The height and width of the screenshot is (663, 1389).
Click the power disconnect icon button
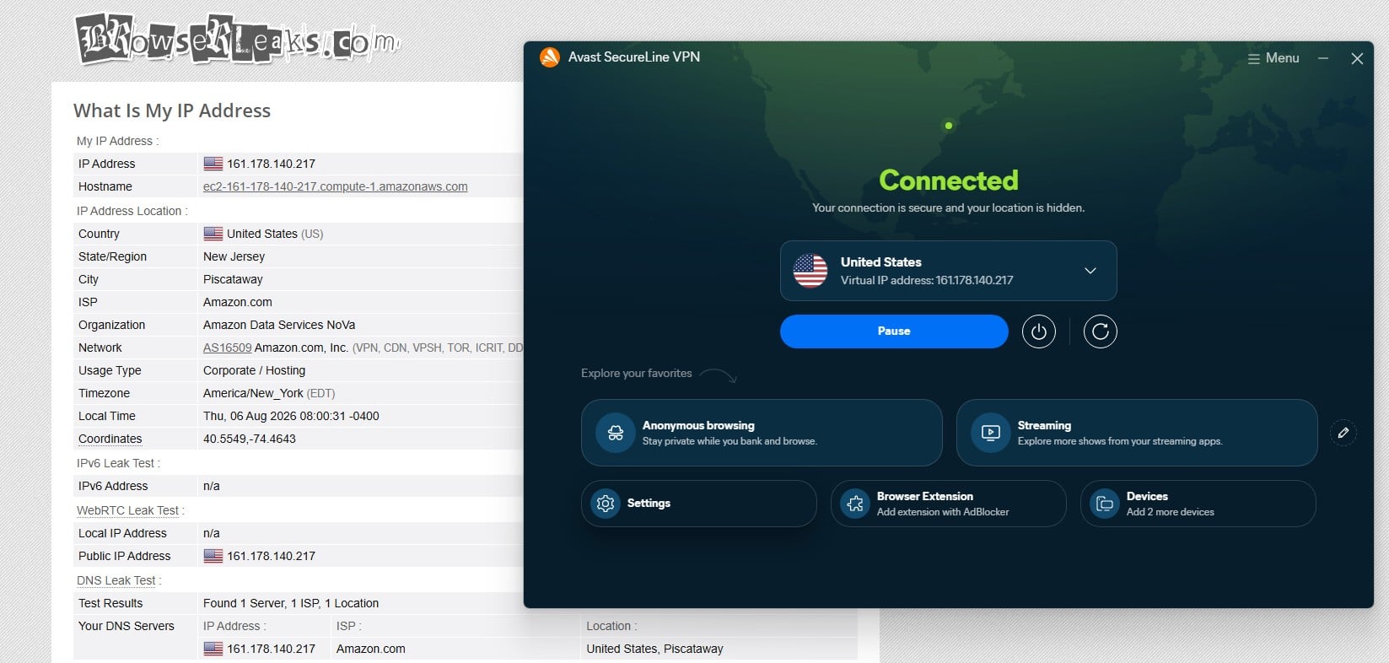(1039, 331)
